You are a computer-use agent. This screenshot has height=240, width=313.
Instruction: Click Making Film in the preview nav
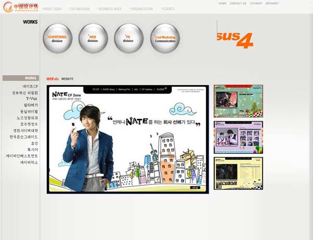(124, 89)
